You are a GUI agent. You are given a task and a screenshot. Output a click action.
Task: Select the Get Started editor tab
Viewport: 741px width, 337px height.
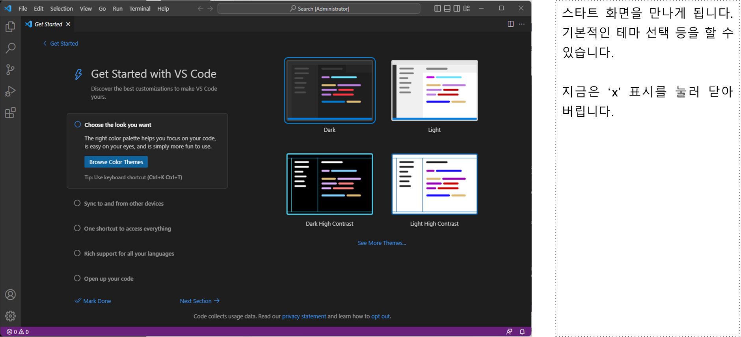coord(48,24)
